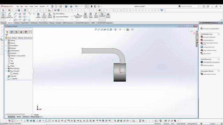223x125 pixels.
Task: Switch to the Weldments ribbon tab
Action: [34, 23]
